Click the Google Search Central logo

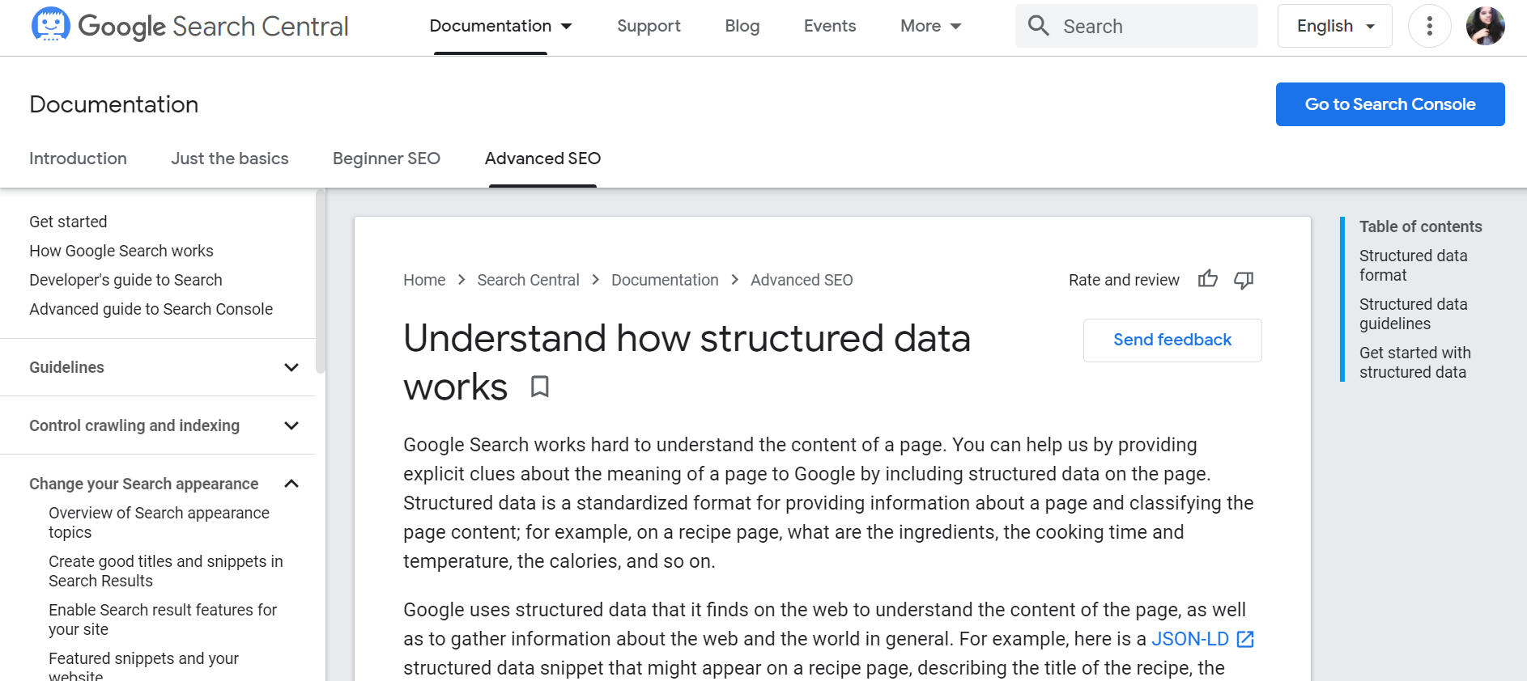point(189,26)
